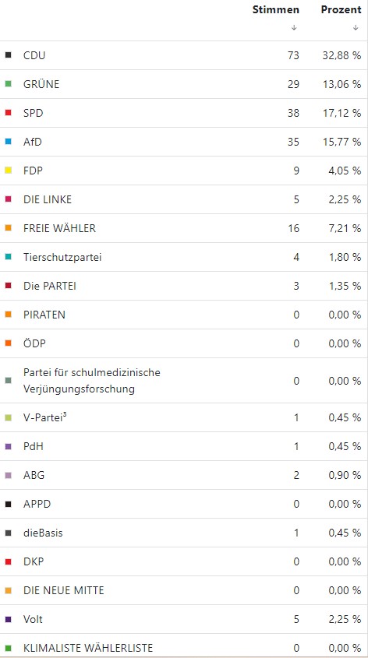The width and height of the screenshot is (368, 658).
Task: Click Partei für schulmedizinische Verjüngungsforschung entry
Action: (92, 381)
